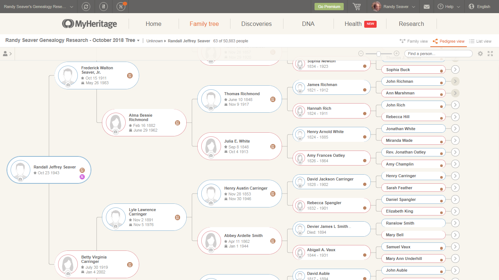Screen dimensions: 499x280
Task: Open the tree settings gear
Action: [x=480, y=54]
